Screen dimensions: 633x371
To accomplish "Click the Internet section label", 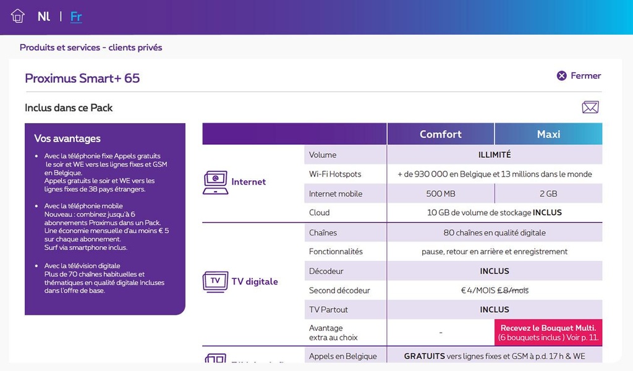I will click(249, 182).
